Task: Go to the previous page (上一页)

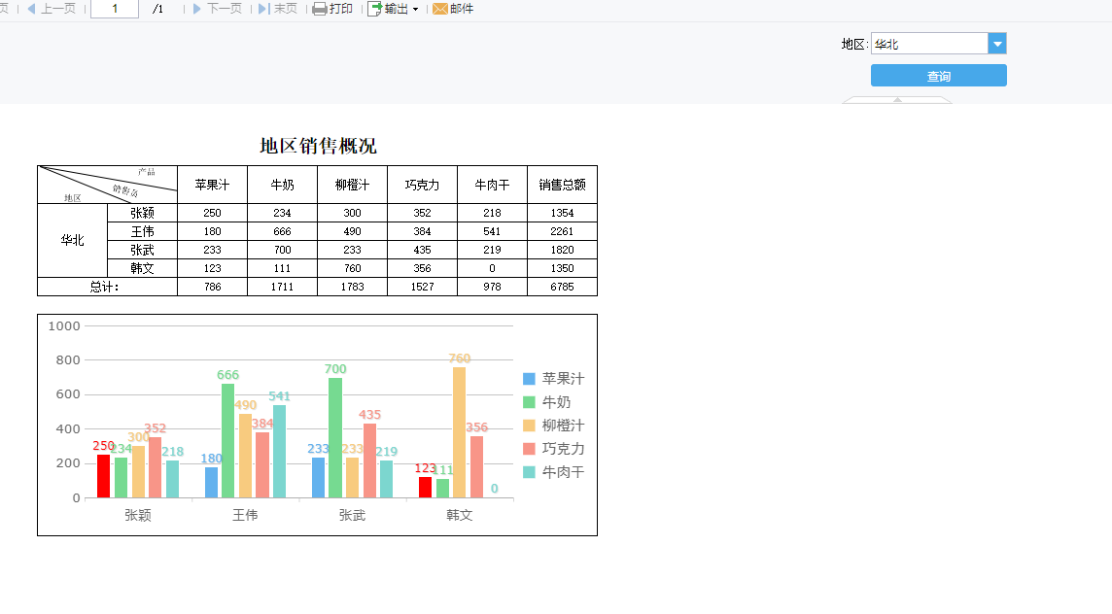Action: [52, 9]
